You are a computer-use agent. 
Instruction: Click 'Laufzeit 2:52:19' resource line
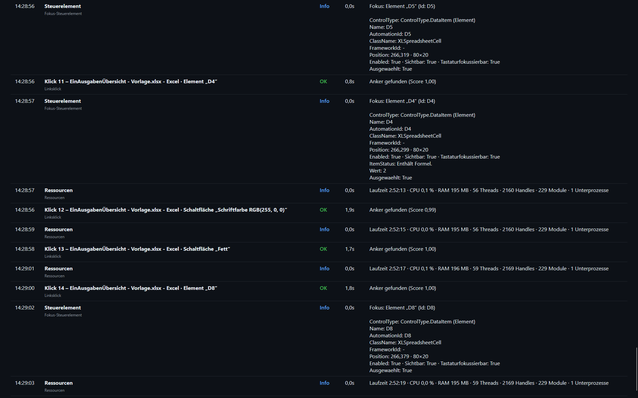coord(489,383)
